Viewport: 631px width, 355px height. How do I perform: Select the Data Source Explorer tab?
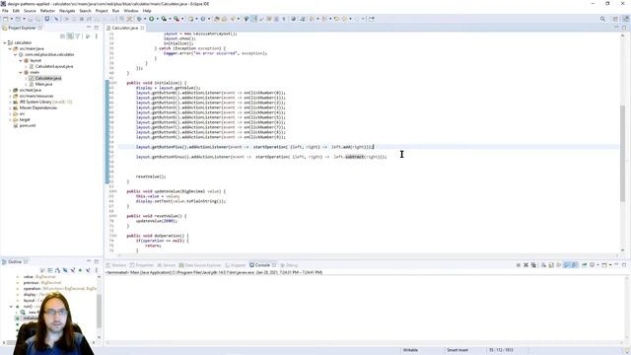200,265
